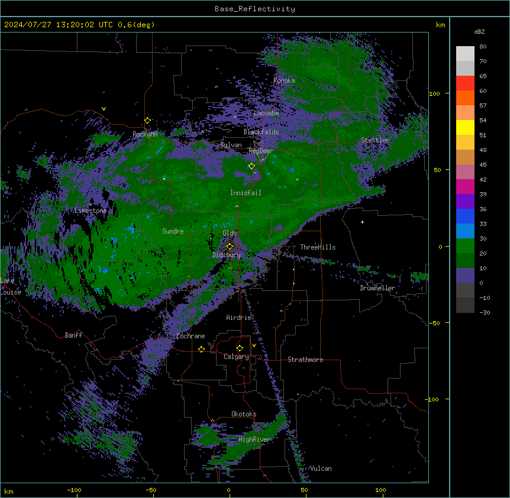Click the Didsbury label

pos(227,255)
